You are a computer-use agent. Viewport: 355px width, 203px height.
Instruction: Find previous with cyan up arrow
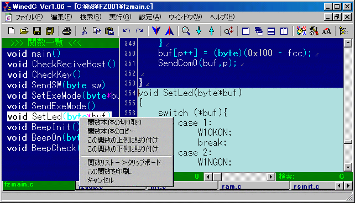pyautogui.click(x=211, y=31)
